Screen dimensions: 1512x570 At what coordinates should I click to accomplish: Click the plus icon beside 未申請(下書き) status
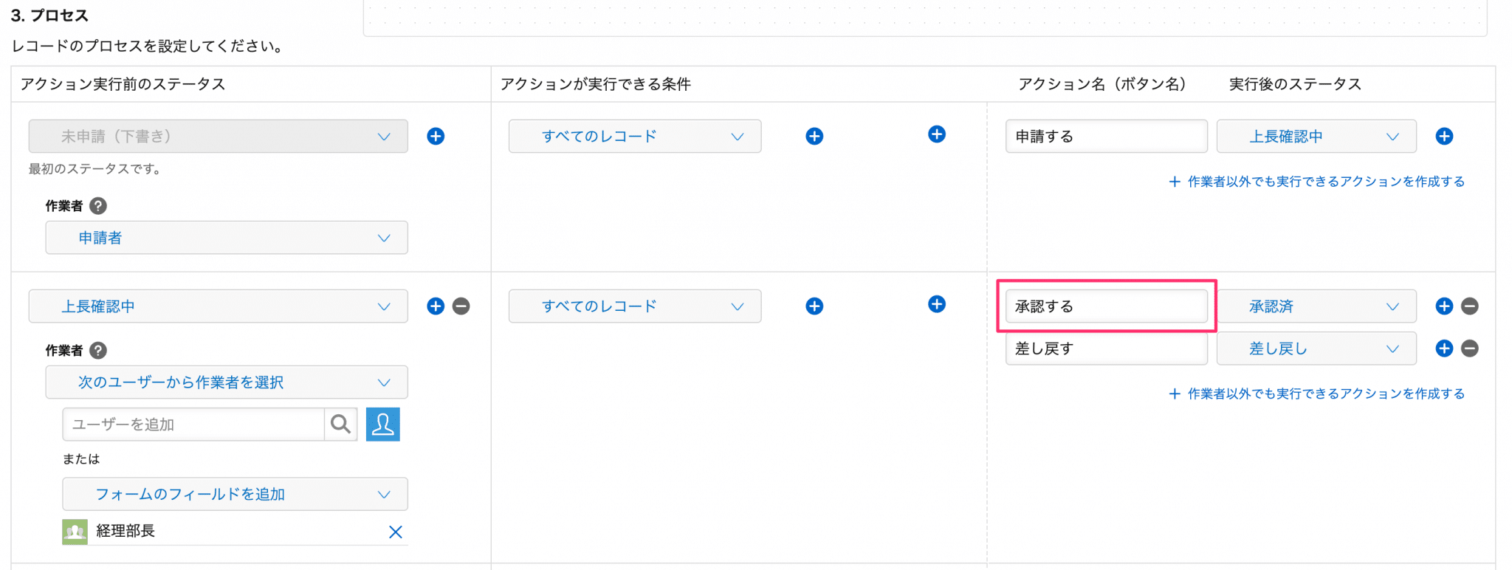(x=436, y=136)
